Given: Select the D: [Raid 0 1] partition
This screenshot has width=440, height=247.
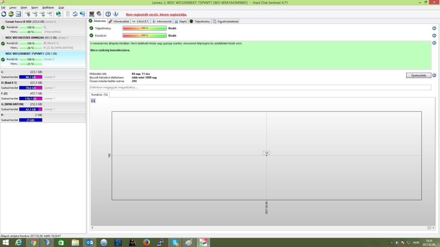Looking at the screenshot, I should coord(43,85).
